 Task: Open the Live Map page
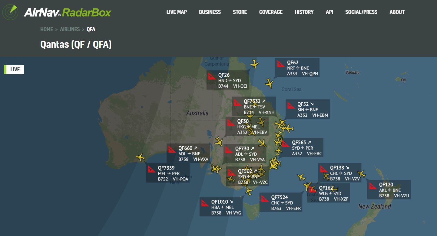point(177,12)
